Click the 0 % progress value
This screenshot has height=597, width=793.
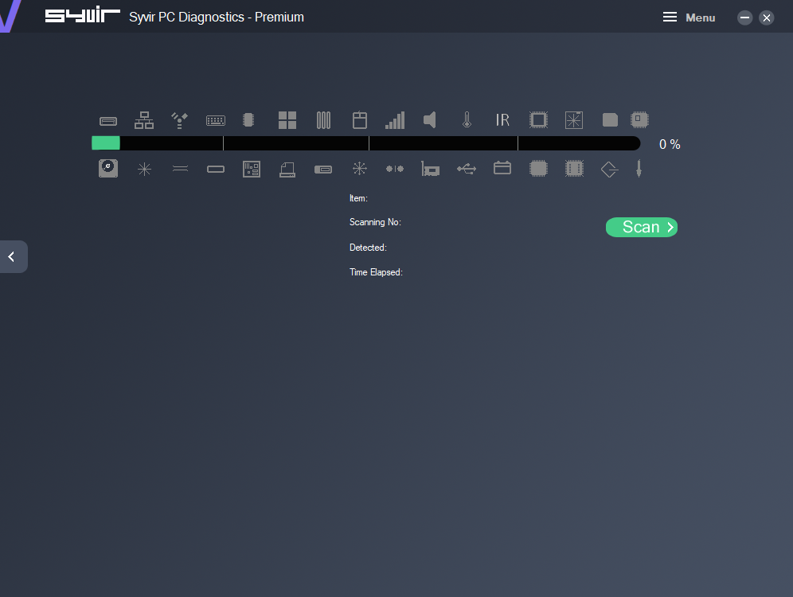point(670,145)
